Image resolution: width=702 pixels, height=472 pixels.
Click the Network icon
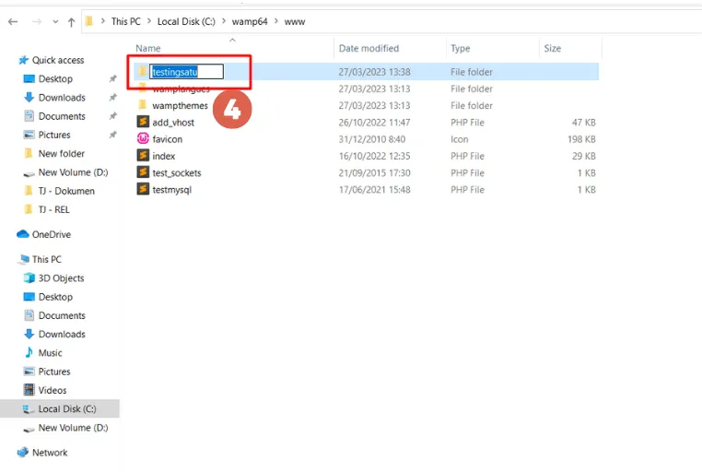[23, 453]
